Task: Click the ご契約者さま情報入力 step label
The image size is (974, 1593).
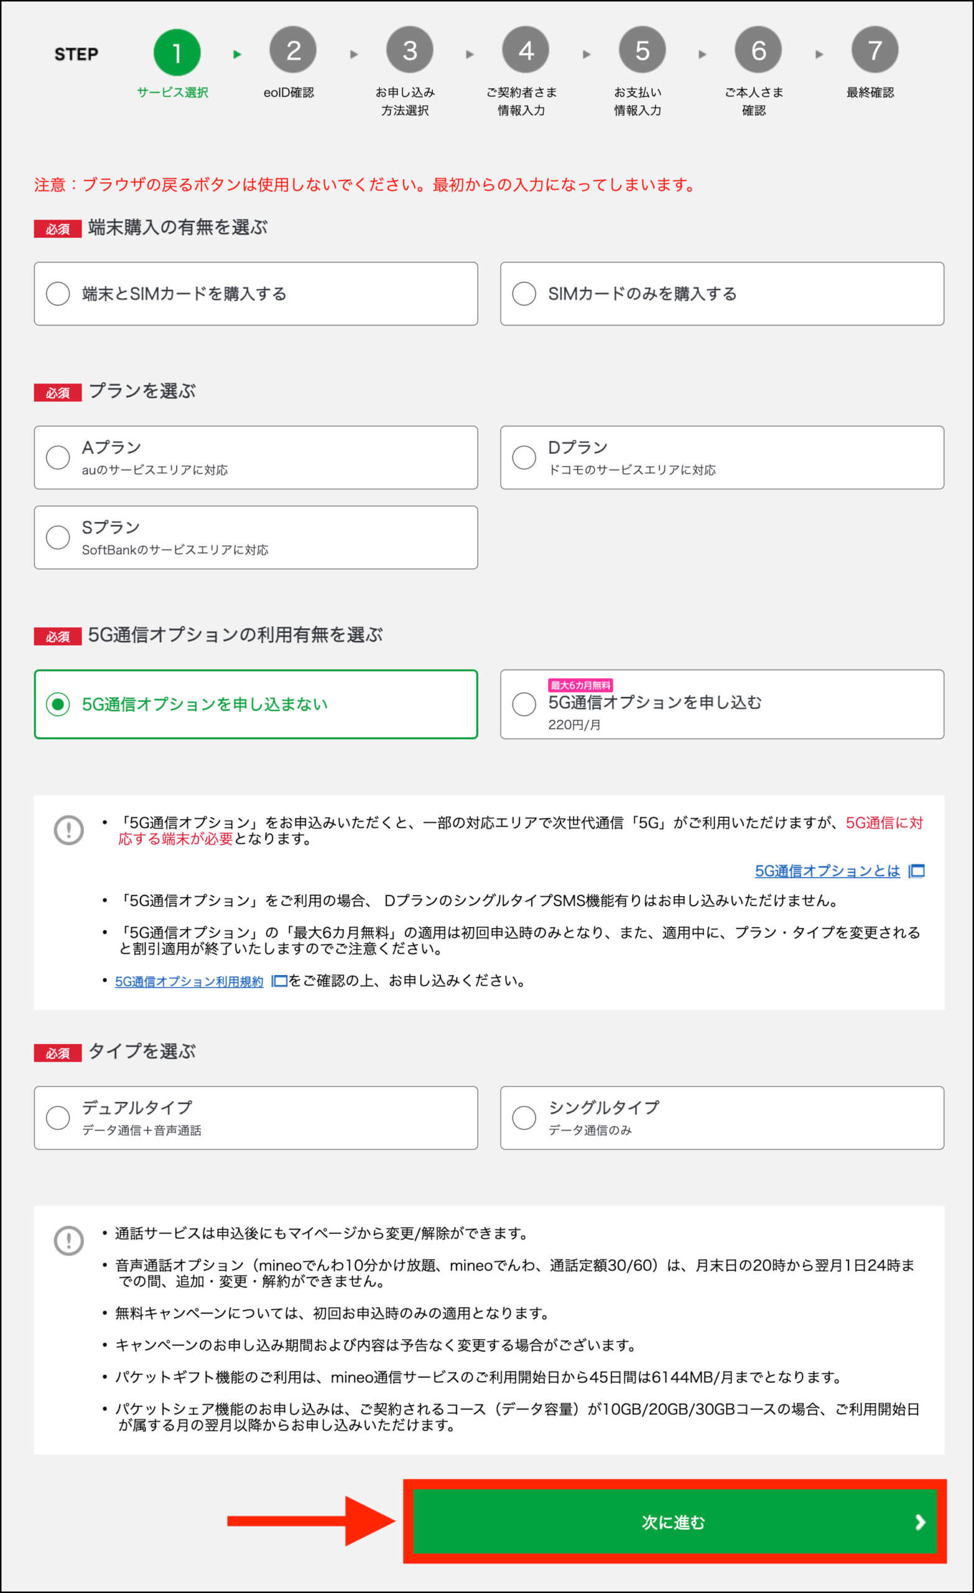Action: [522, 101]
